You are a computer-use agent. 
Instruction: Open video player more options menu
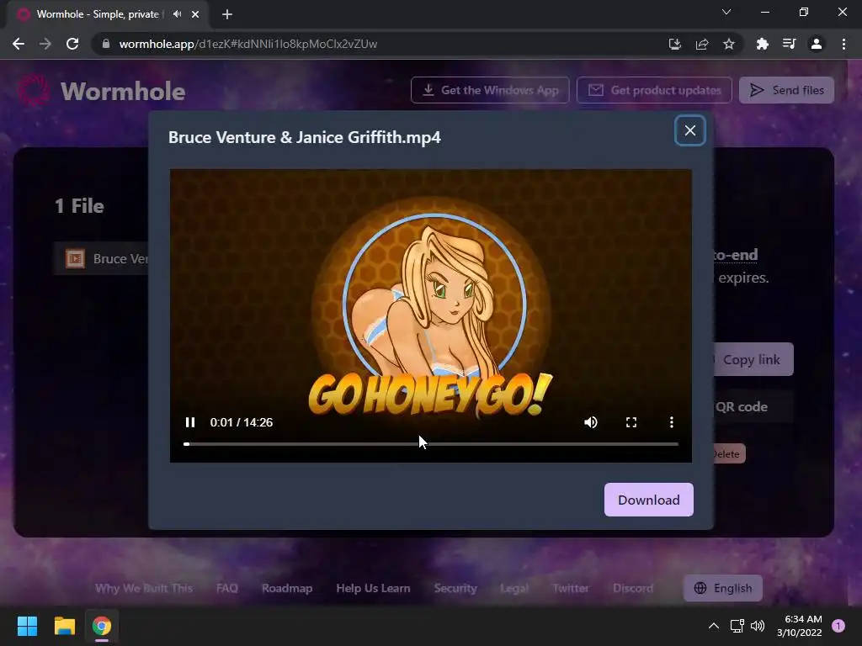(671, 422)
